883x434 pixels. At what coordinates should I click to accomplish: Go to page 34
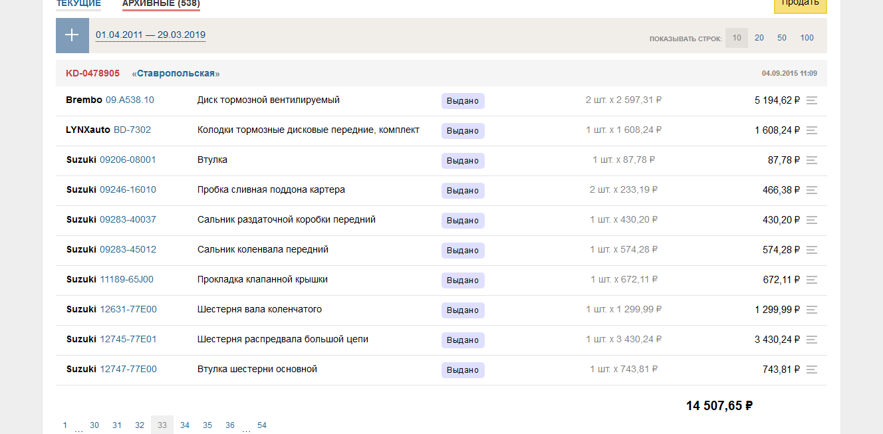coord(185,425)
